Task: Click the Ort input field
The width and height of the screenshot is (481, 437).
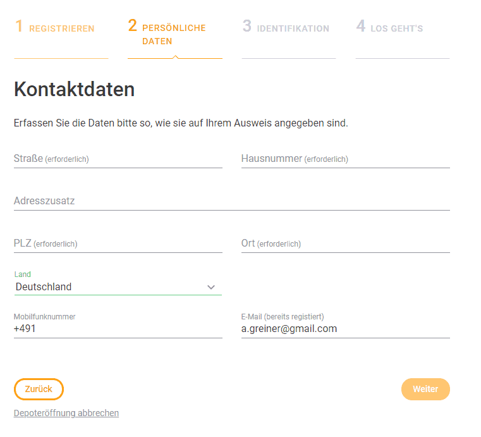Action: click(345, 244)
